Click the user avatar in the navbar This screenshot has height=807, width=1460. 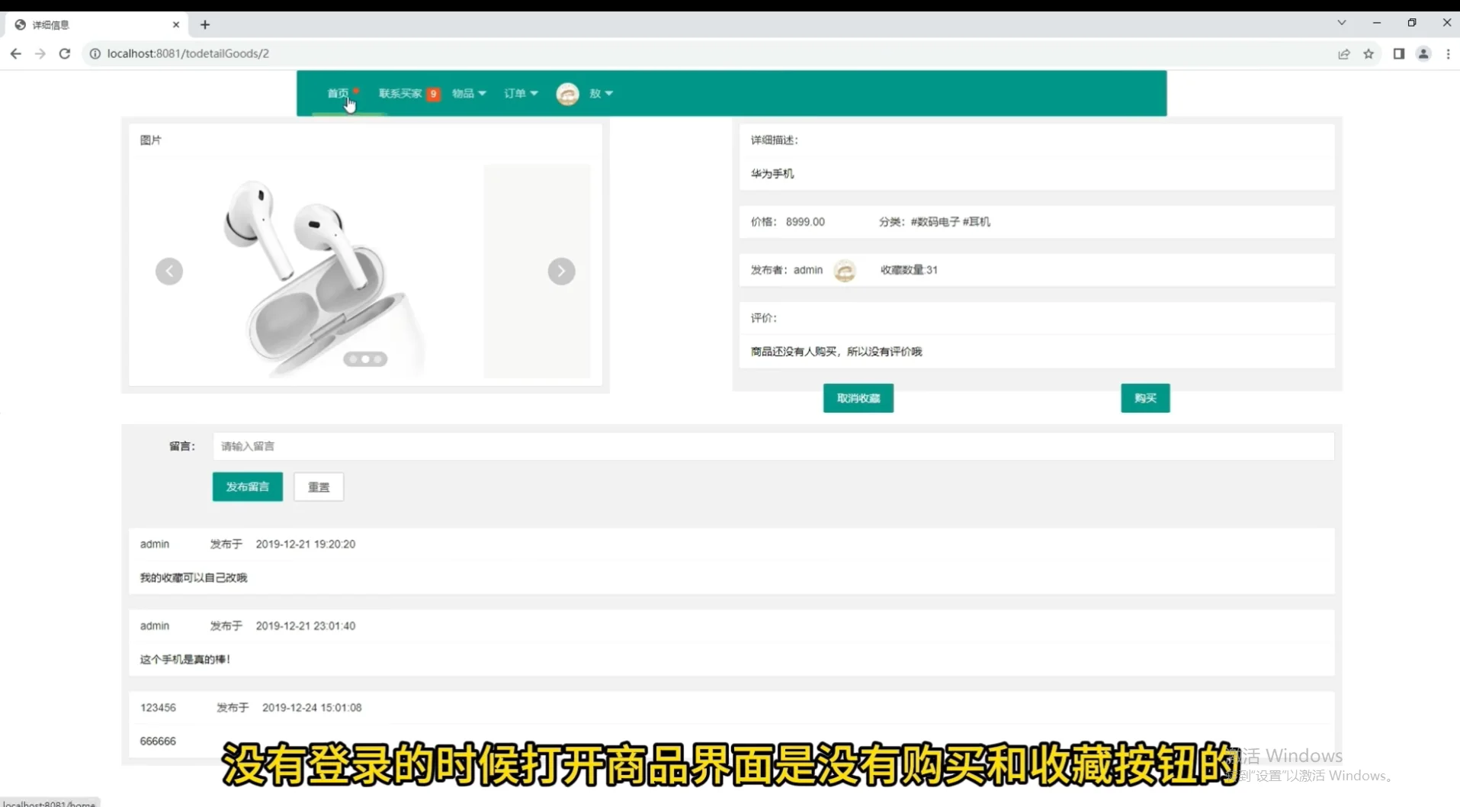pos(567,93)
